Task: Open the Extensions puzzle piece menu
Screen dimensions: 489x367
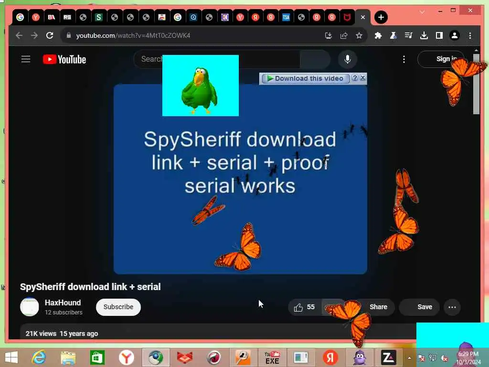Action: coord(378,35)
